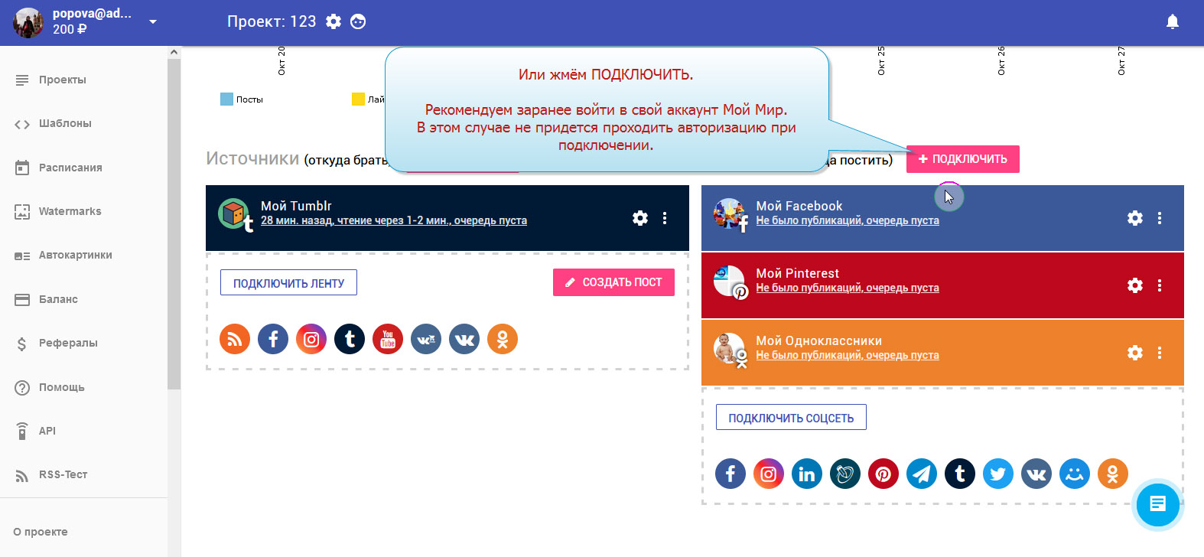This screenshot has height=557, width=1204.
Task: Select the Twitter network icon
Action: tap(998, 474)
